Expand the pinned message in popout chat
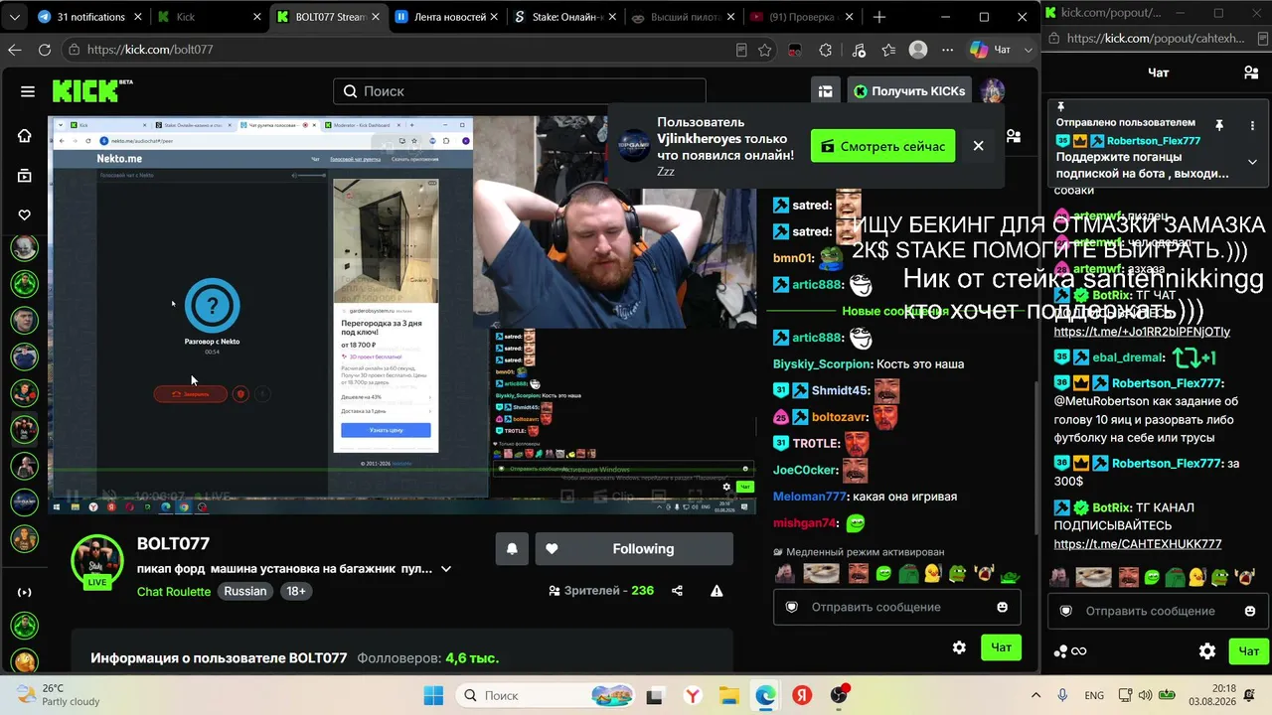Image resolution: width=1272 pixels, height=715 pixels. pos(1252,162)
